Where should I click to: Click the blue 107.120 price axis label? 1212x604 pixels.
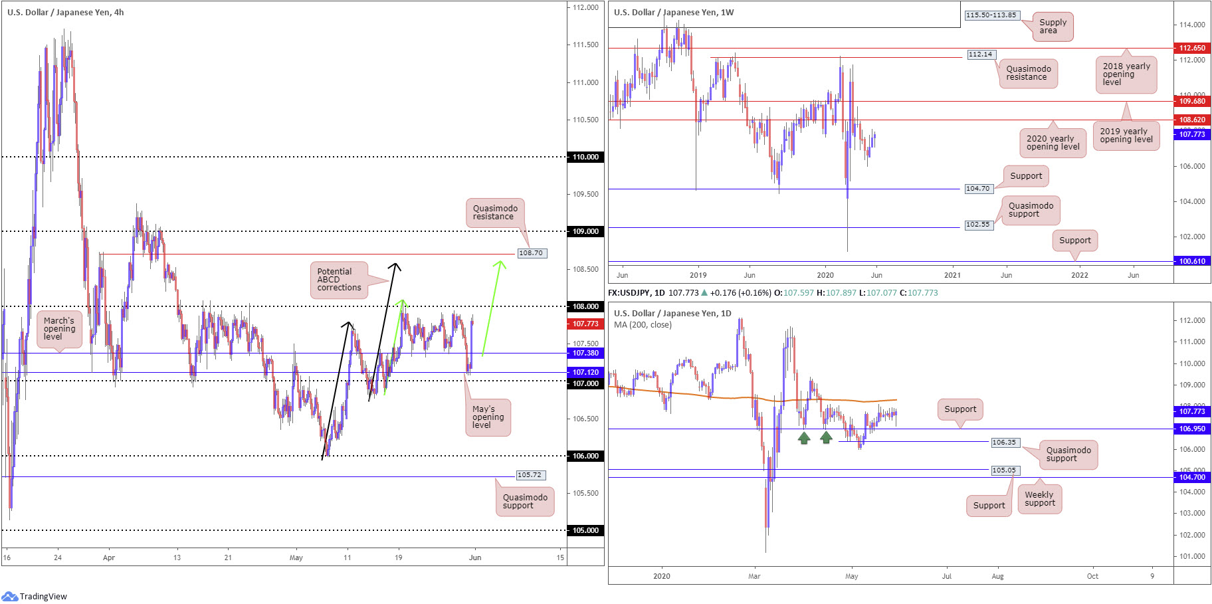click(x=585, y=372)
